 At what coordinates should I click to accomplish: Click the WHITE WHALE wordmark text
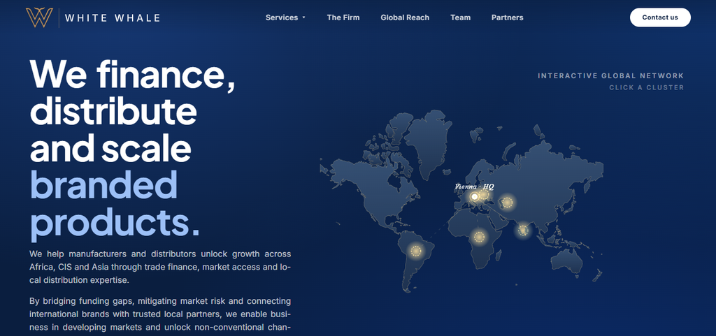(113, 18)
